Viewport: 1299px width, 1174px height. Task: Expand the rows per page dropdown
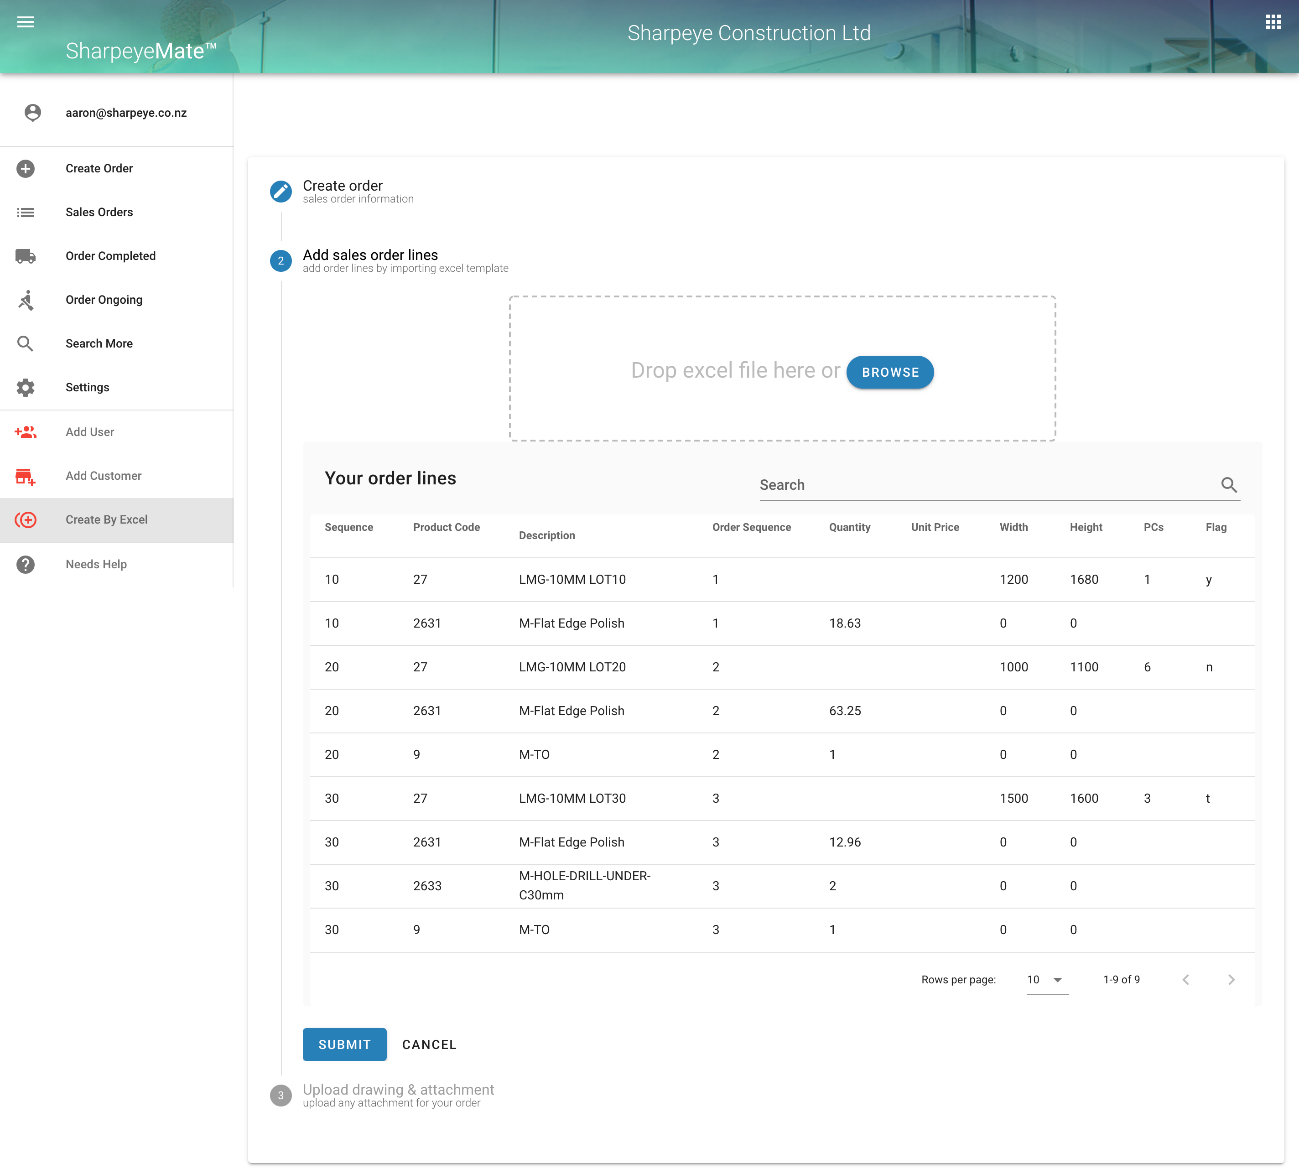(x=1046, y=979)
